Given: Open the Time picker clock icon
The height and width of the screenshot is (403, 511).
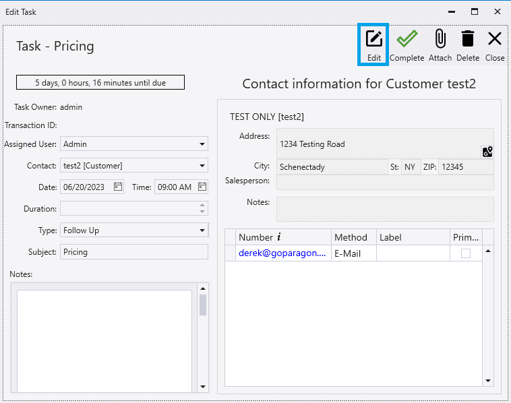Looking at the screenshot, I should (202, 187).
